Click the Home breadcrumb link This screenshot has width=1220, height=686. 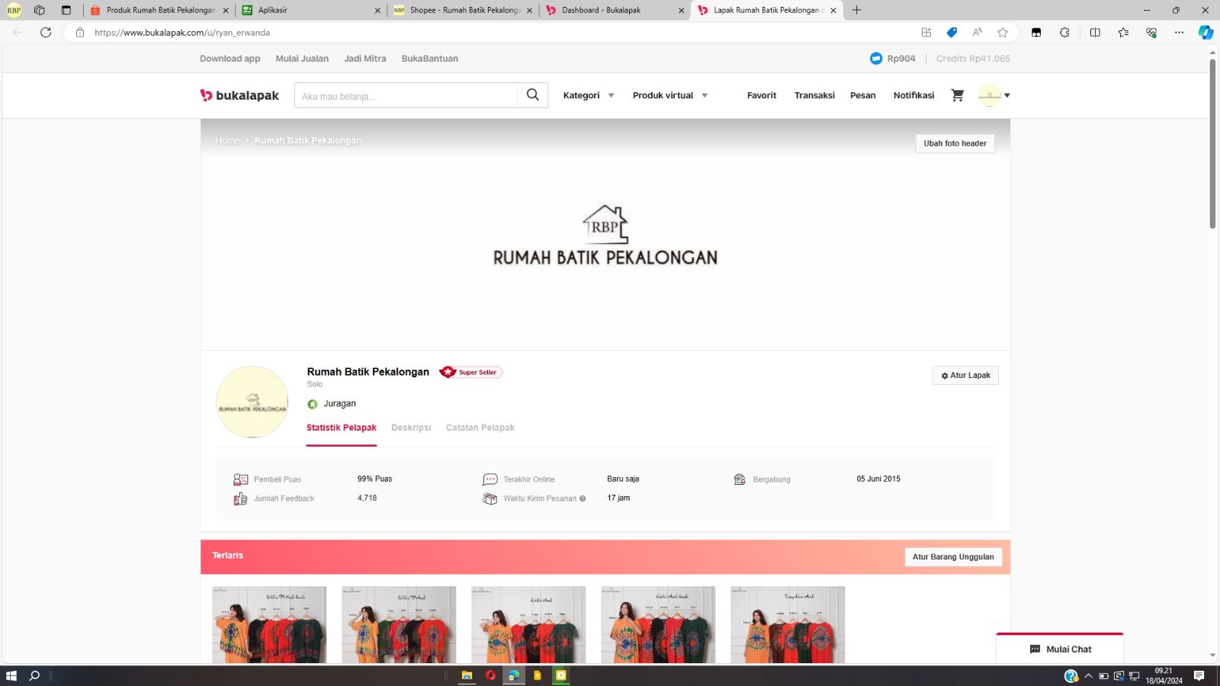(x=227, y=140)
